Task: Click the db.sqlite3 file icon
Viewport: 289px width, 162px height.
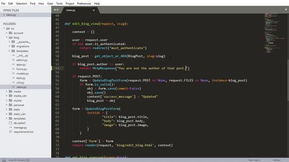Action: click(x=10, y=123)
